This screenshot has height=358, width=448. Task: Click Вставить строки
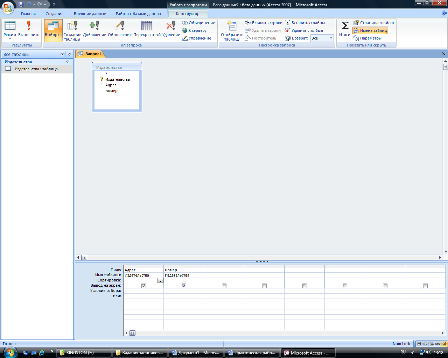[264, 23]
